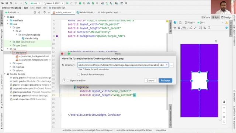The image size is (236, 133).
Task: Expand the values folder
Action: 10,71
